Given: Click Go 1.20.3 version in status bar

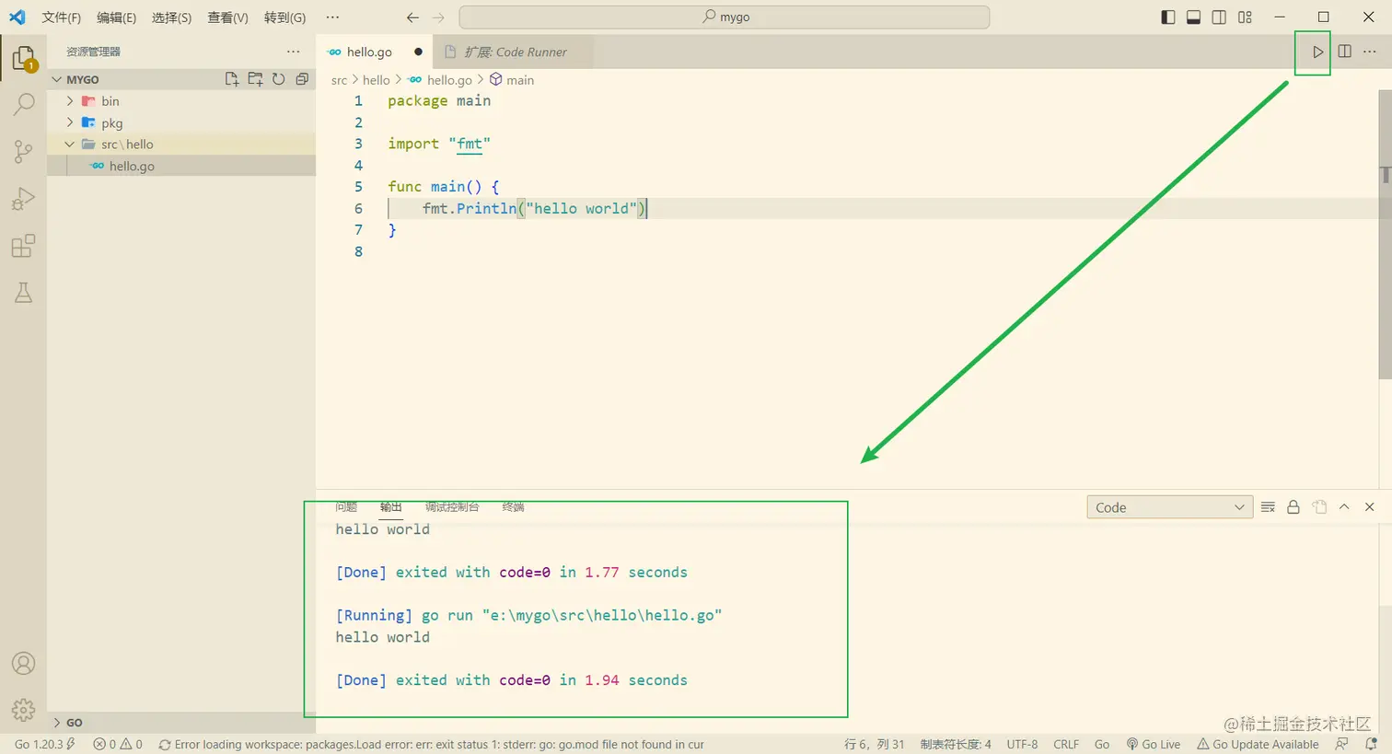Looking at the screenshot, I should [44, 744].
